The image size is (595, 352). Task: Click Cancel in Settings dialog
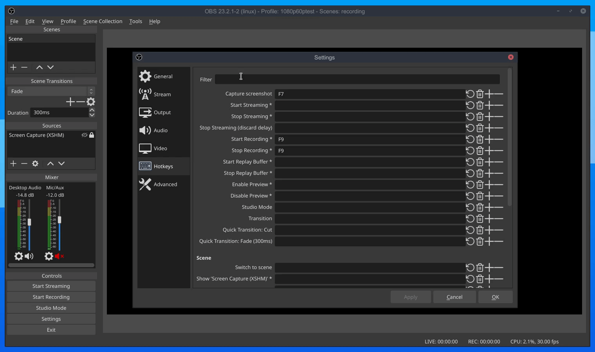[454, 297]
